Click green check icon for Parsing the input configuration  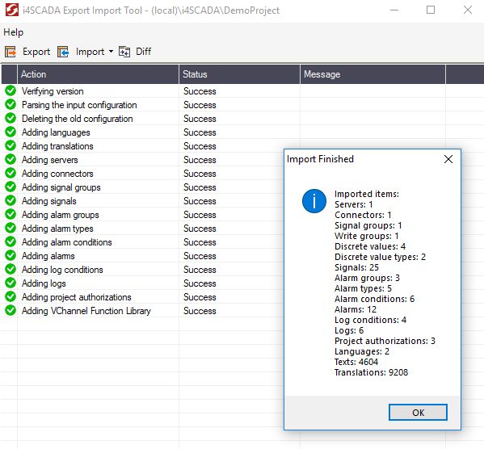click(x=11, y=104)
